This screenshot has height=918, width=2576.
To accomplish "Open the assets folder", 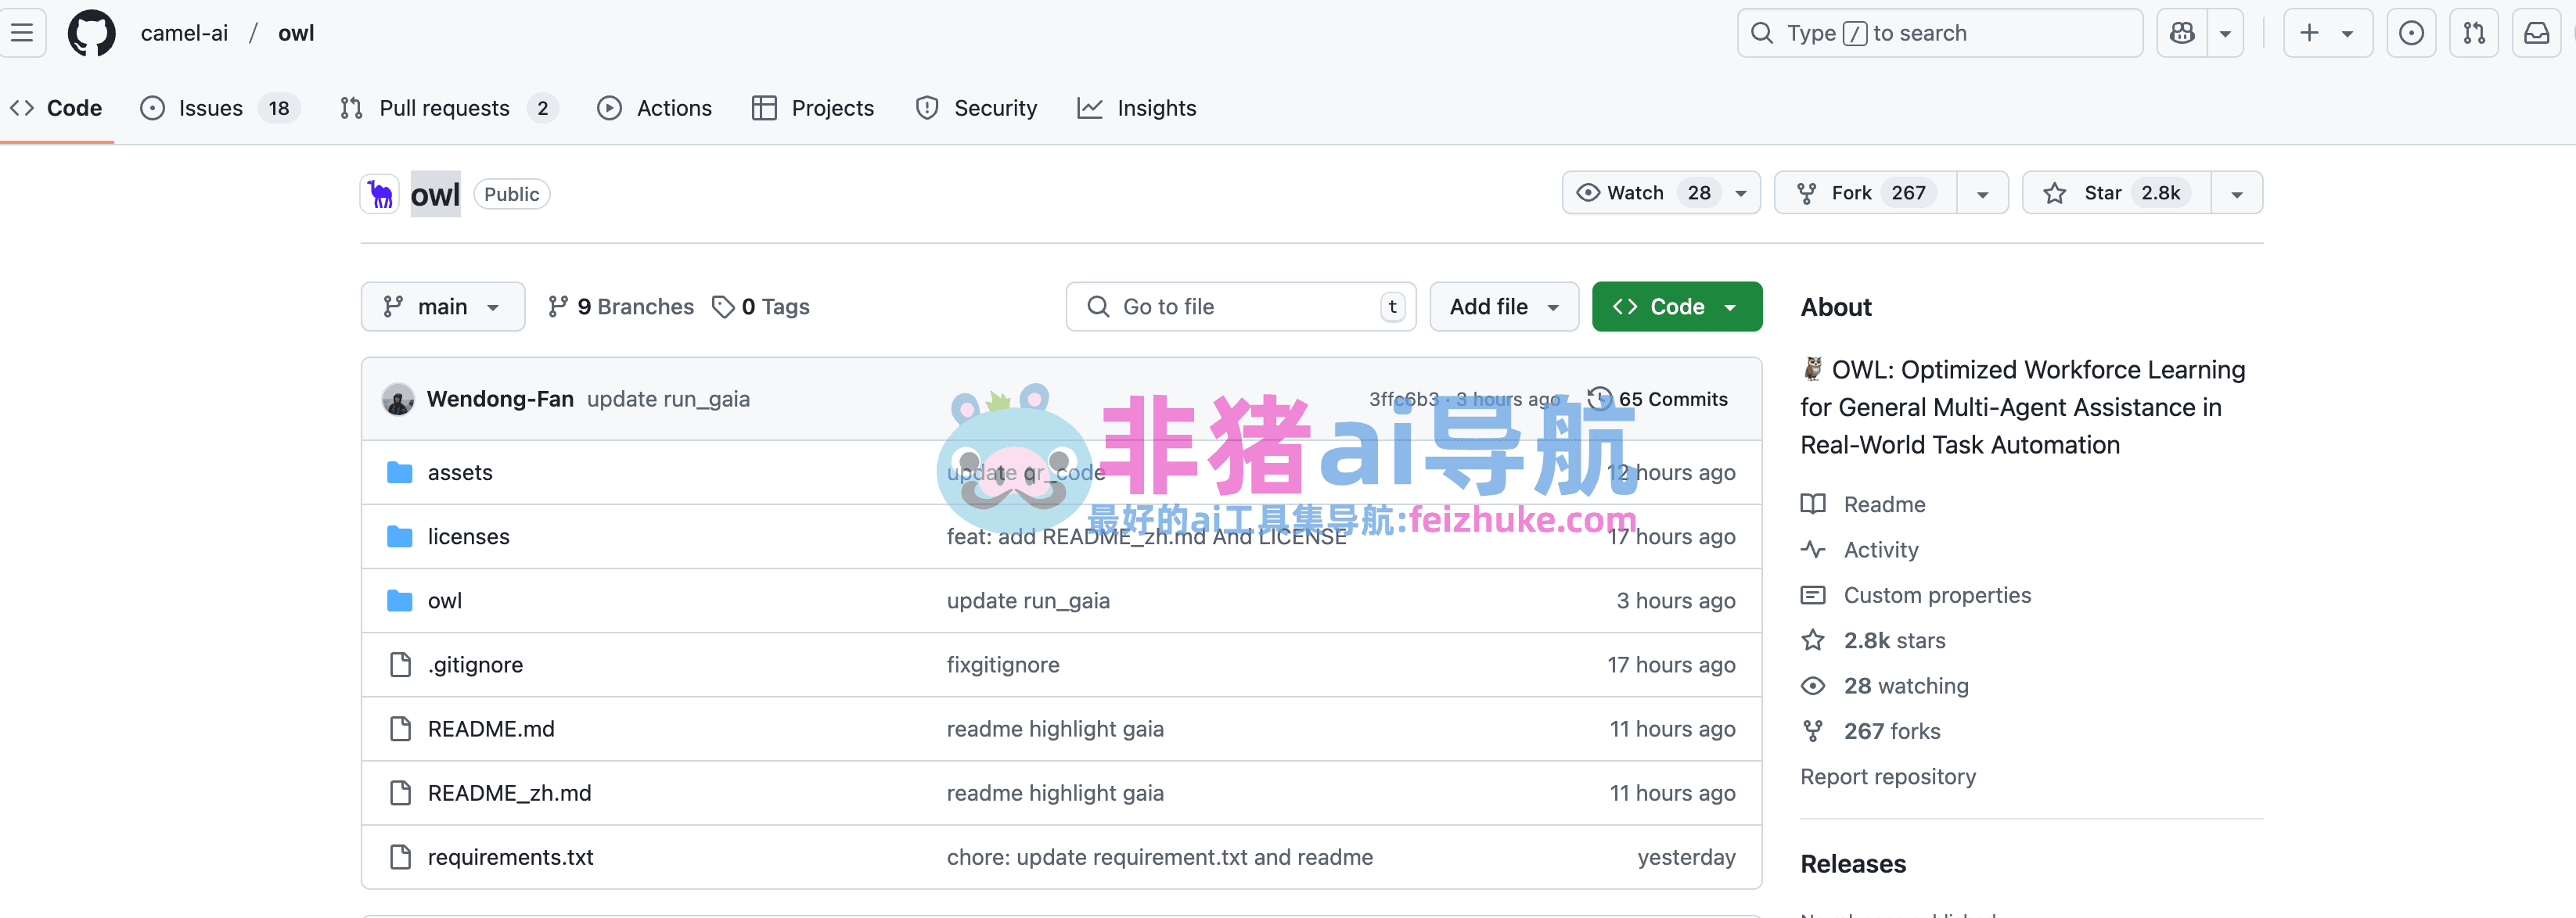I will pyautogui.click(x=459, y=472).
